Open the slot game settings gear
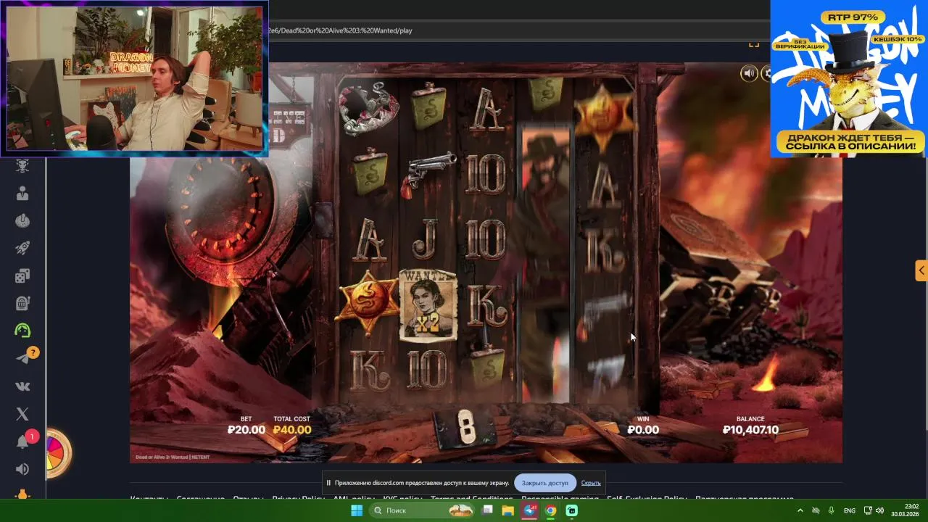Screen dimensions: 928x522 pyautogui.click(x=767, y=73)
